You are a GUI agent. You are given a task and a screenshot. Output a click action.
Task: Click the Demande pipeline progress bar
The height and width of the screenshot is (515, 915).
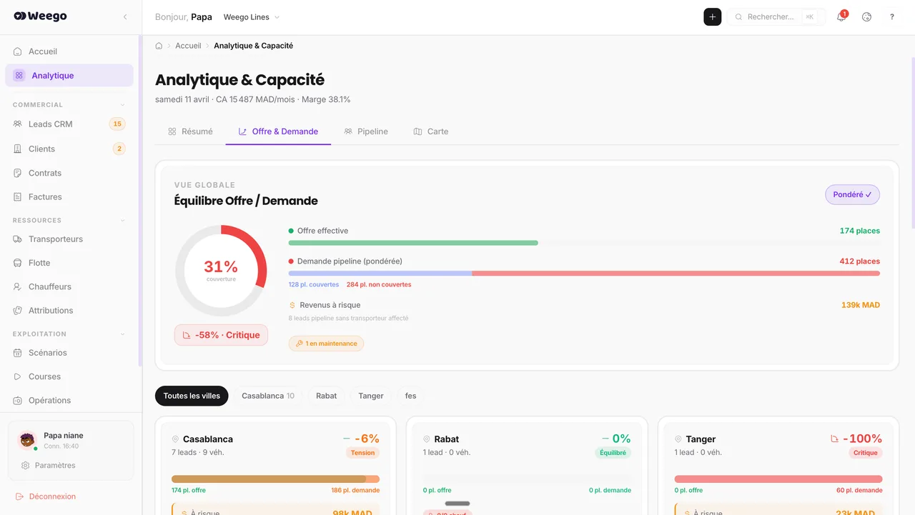583,274
